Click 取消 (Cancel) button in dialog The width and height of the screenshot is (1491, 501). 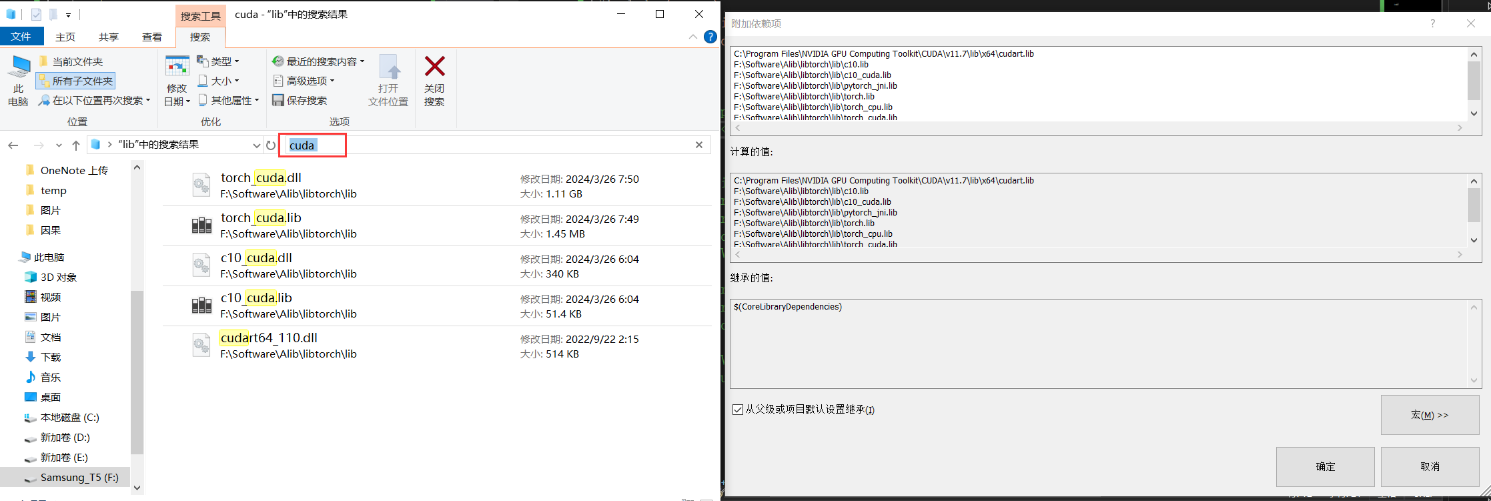1430,466
